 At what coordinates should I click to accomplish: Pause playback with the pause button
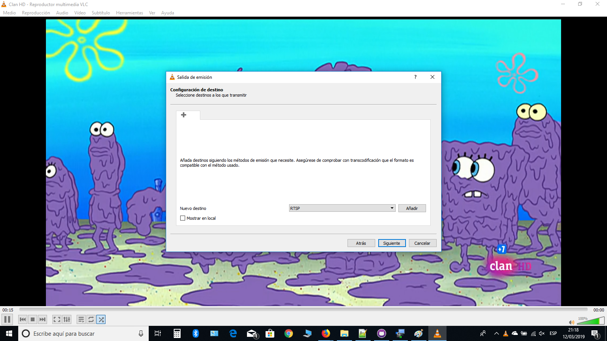pyautogui.click(x=7, y=319)
